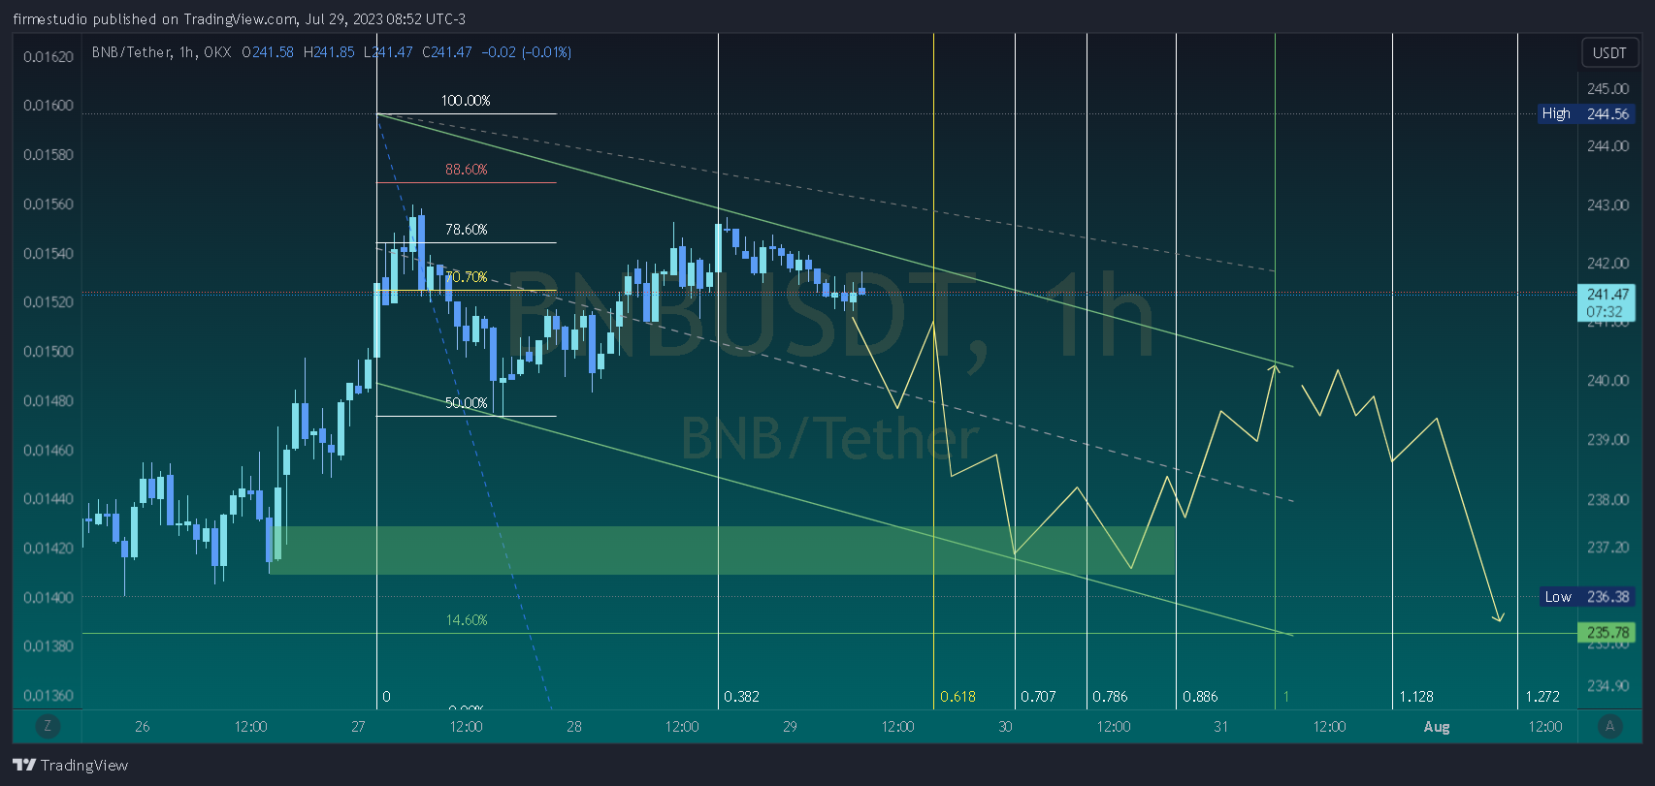Click the BNB/Tether symbol title
Viewport: 1655px width, 786px height.
coord(131,52)
